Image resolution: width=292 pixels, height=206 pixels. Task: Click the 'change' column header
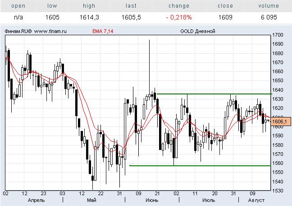tap(179, 6)
